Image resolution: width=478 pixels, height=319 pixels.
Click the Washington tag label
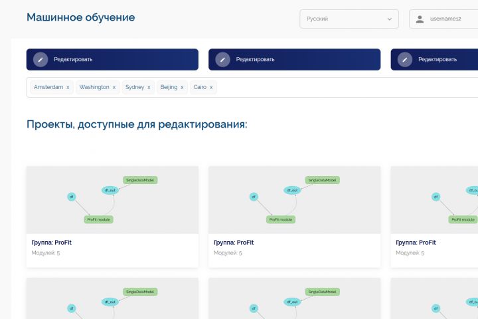click(94, 87)
